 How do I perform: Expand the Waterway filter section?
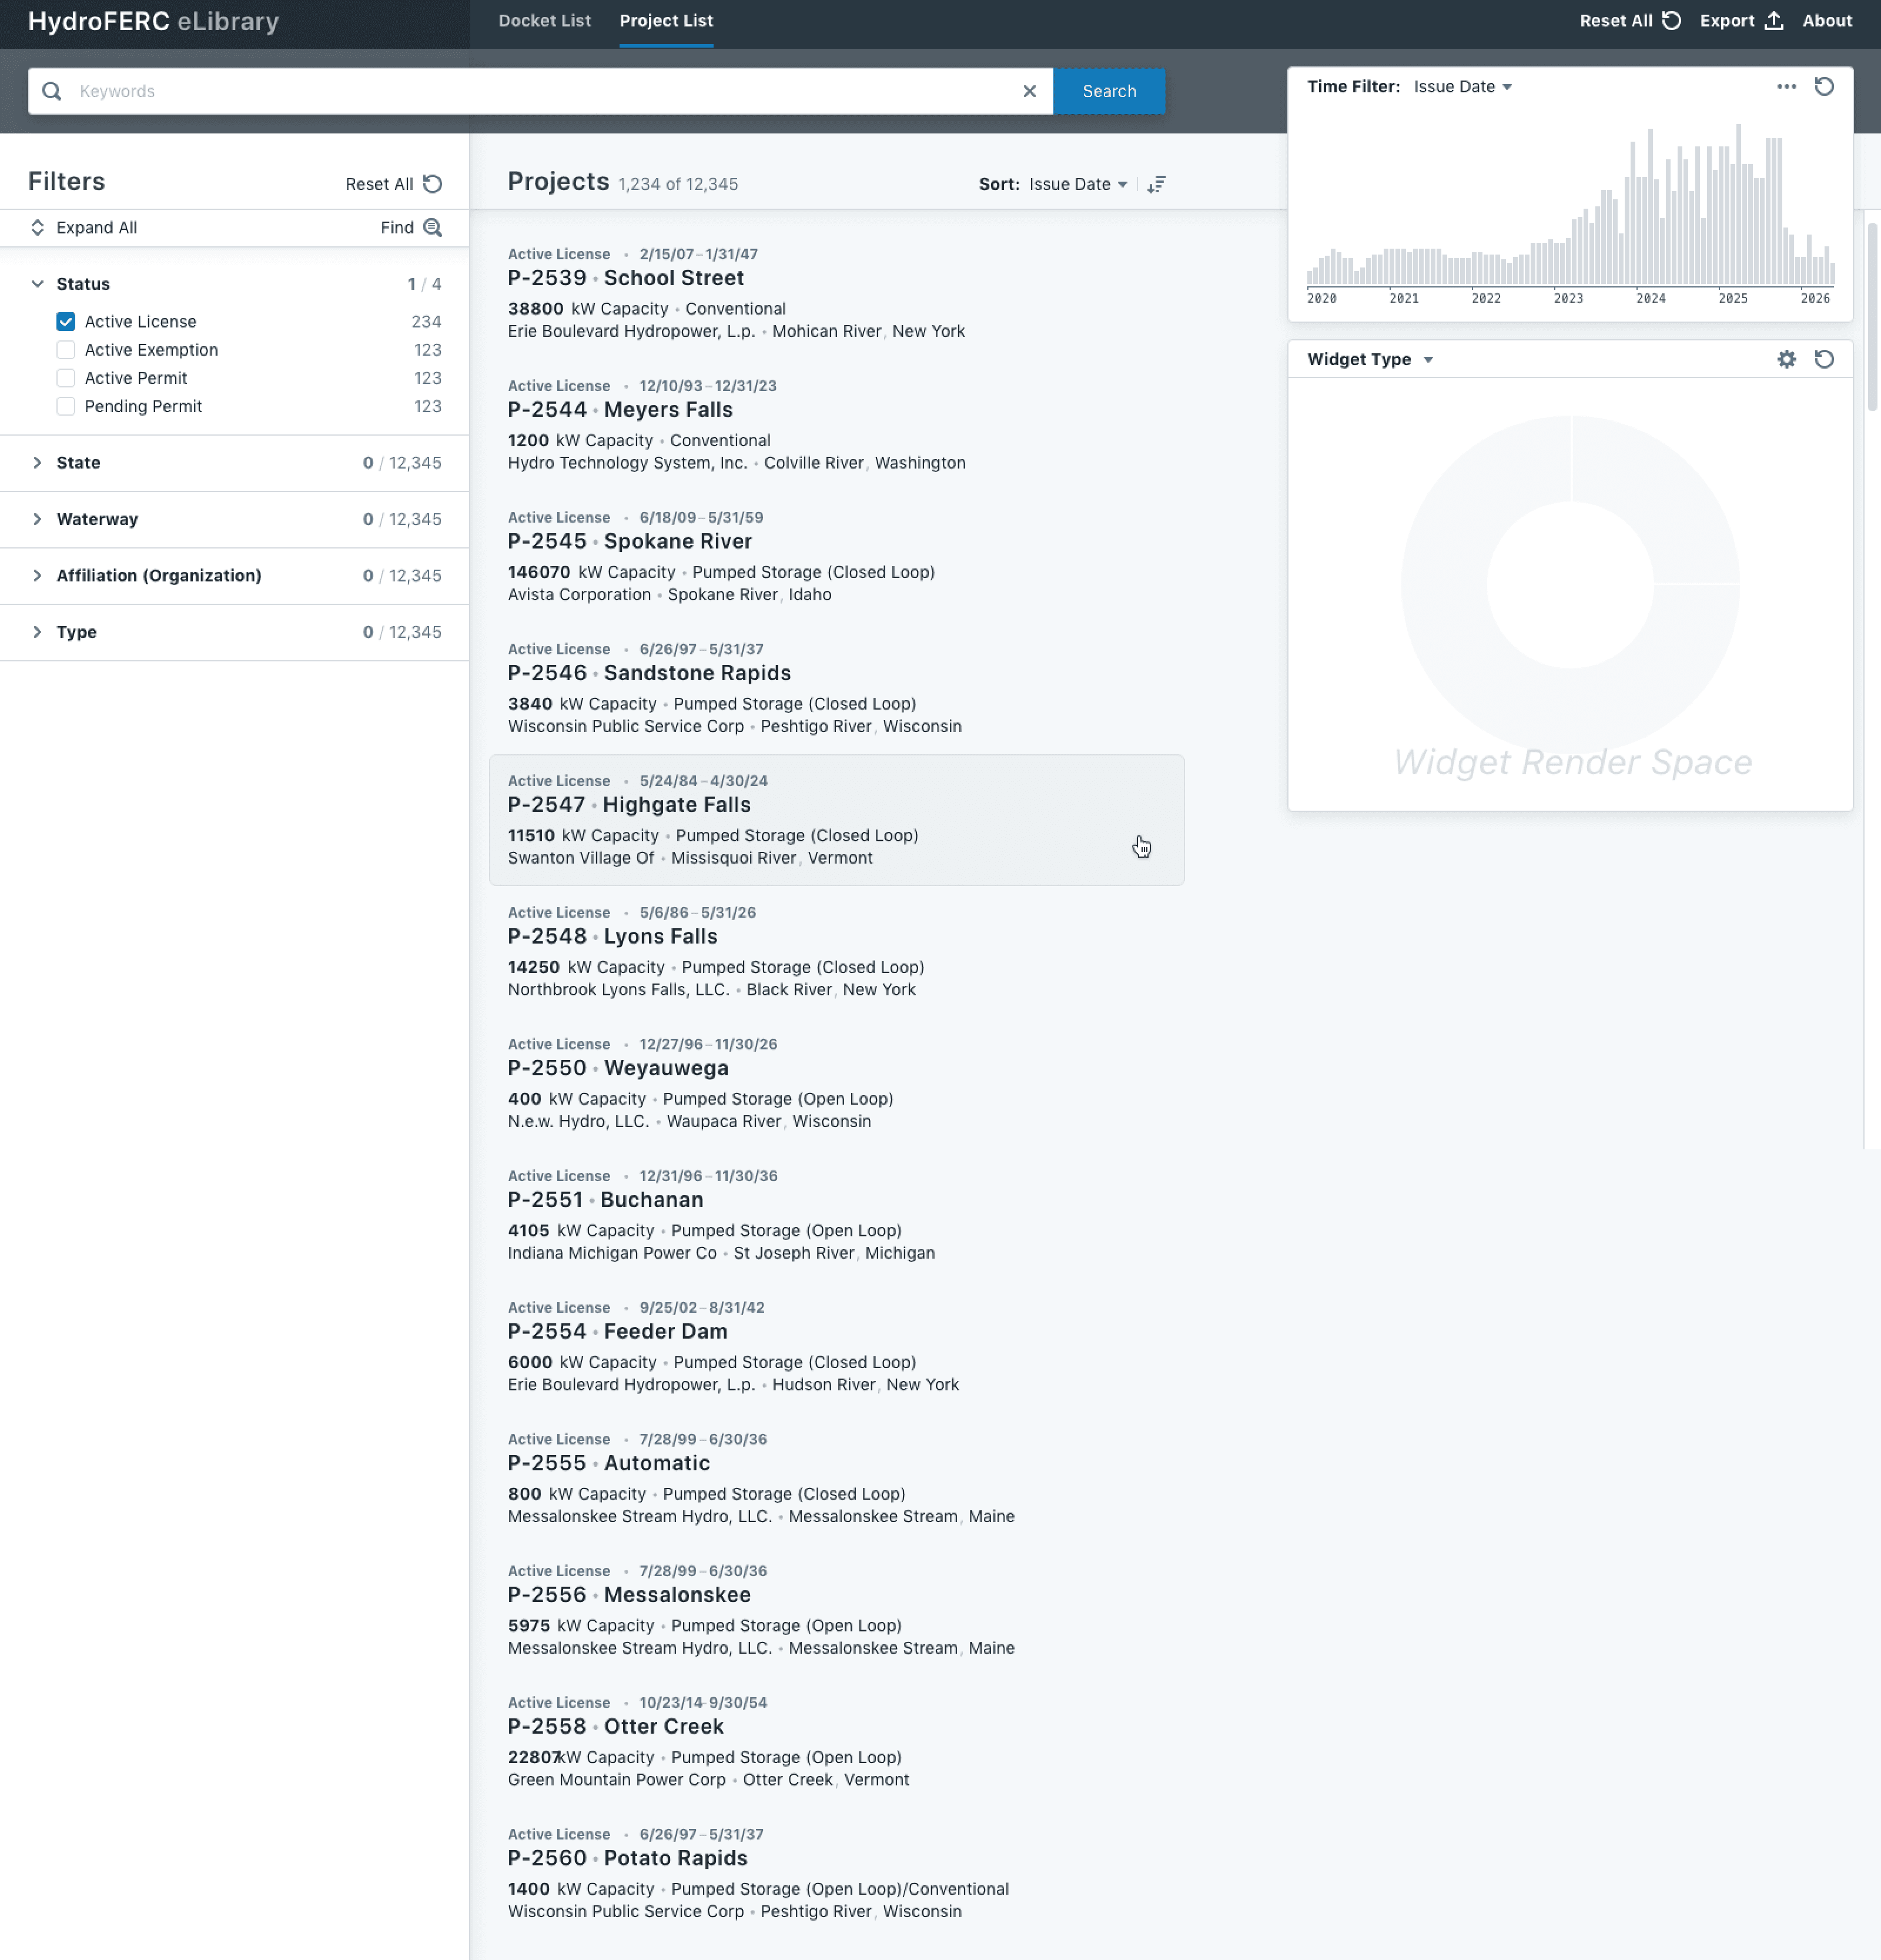[37, 519]
